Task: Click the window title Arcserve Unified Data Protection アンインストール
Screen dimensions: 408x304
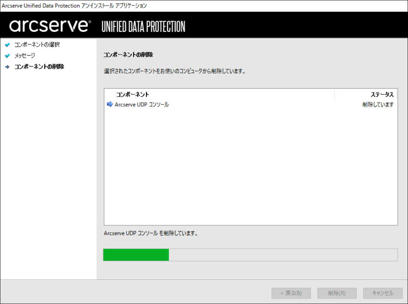Action: (x=74, y=5)
